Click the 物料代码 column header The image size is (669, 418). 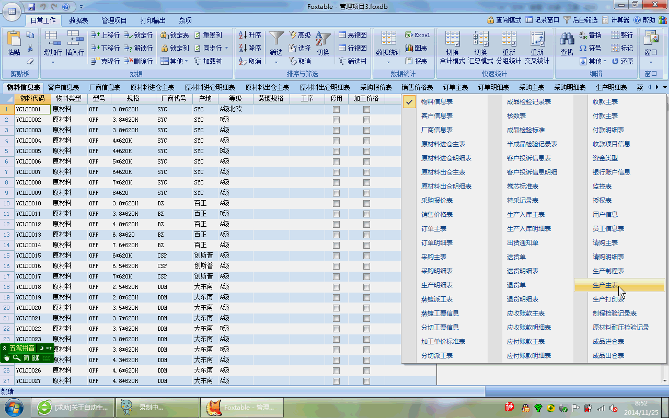pos(32,98)
